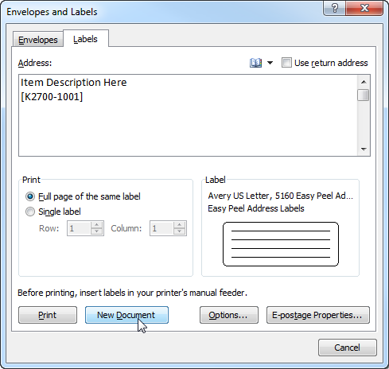The height and width of the screenshot is (369, 389).
Task: Select the Labels tab
Action: (85, 39)
